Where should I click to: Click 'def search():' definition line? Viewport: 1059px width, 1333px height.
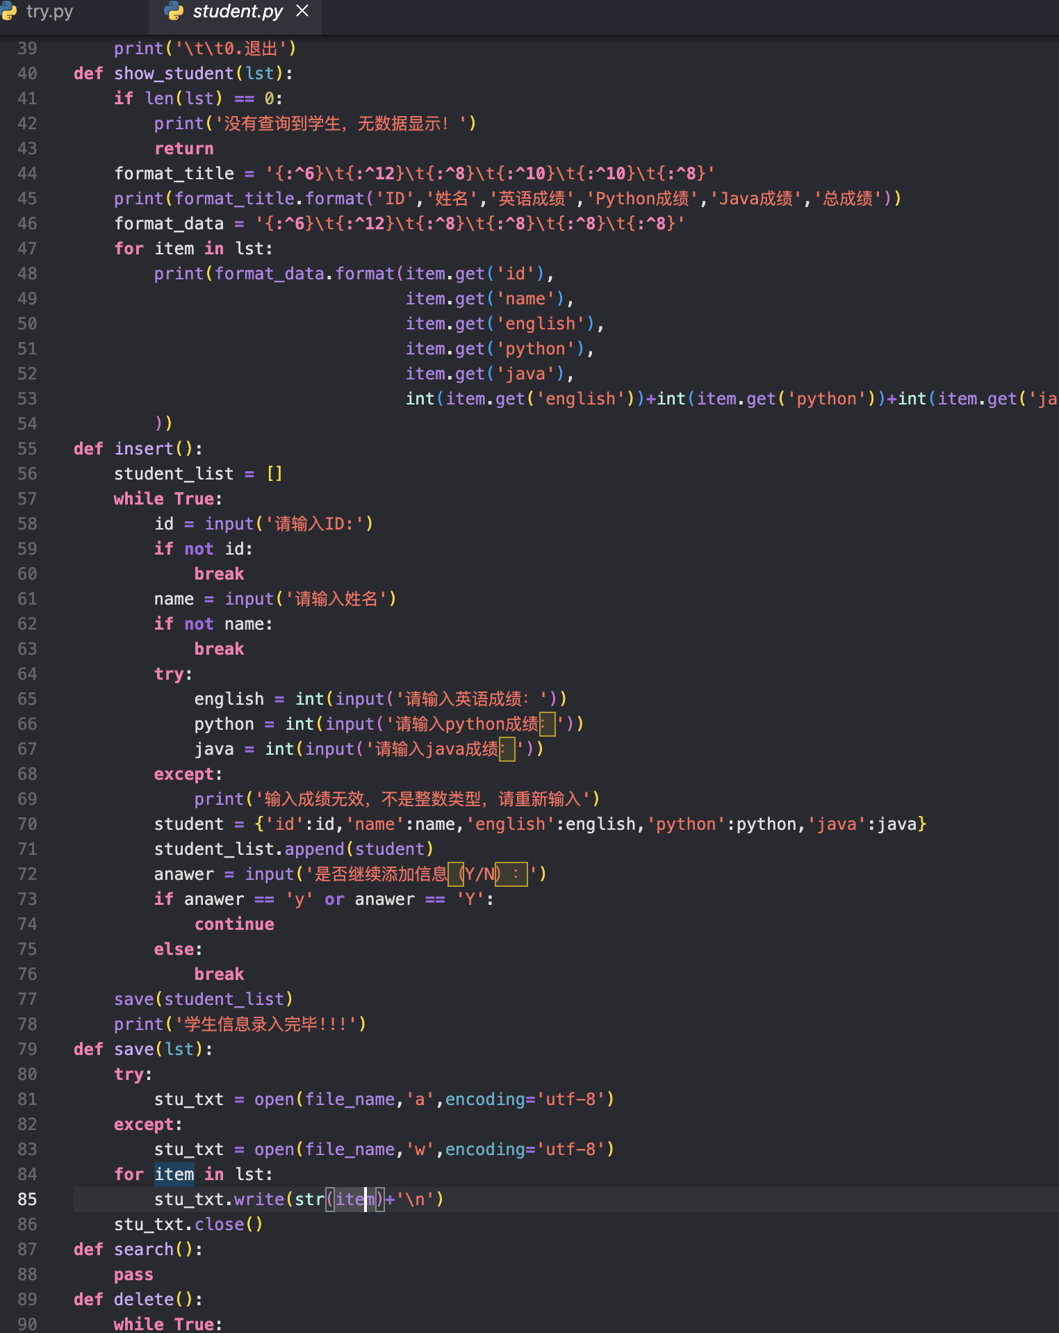click(x=138, y=1250)
